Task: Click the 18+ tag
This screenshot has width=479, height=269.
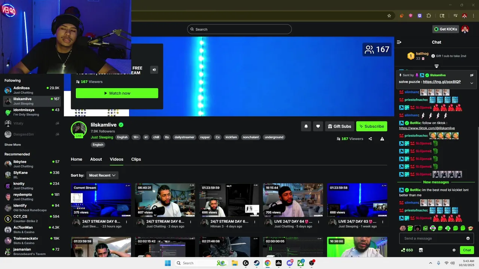Action: pyautogui.click(x=136, y=137)
